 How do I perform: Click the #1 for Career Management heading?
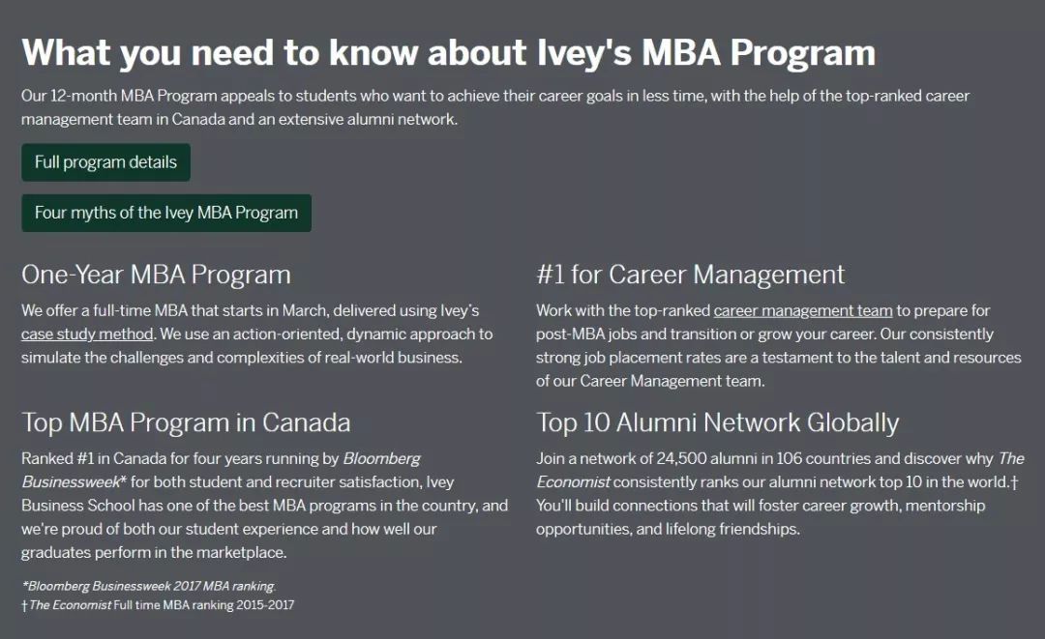[691, 275]
